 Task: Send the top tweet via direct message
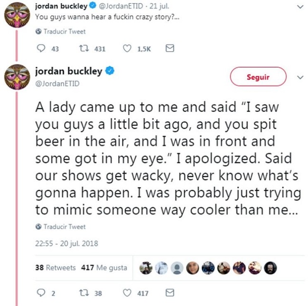point(170,48)
